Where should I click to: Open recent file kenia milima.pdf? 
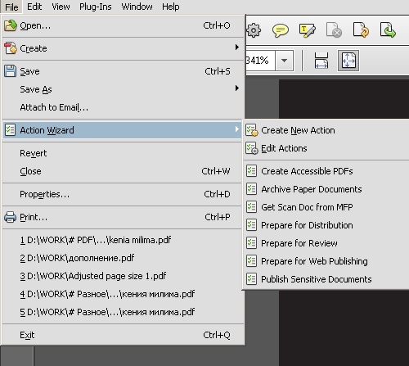click(122, 240)
